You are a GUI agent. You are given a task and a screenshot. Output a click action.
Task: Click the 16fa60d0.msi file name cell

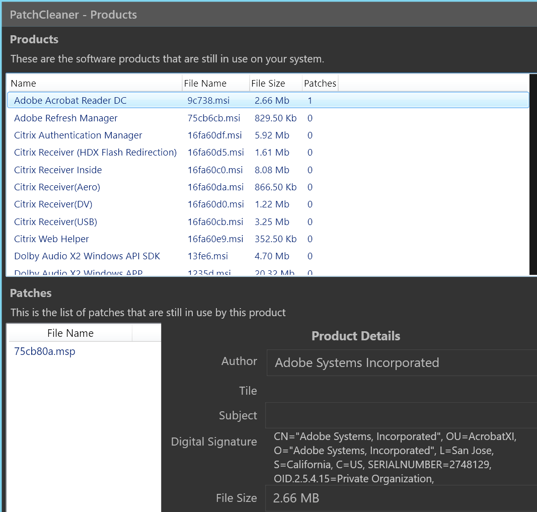tap(216, 204)
